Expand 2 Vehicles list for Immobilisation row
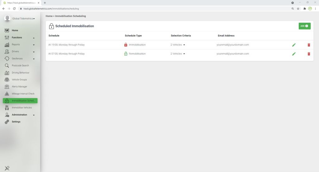Screen dimensions: 319x172 coord(178,45)
